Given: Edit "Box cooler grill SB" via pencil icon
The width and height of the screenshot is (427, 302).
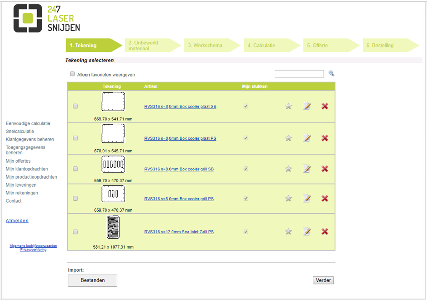Looking at the screenshot, I should click(x=307, y=169).
